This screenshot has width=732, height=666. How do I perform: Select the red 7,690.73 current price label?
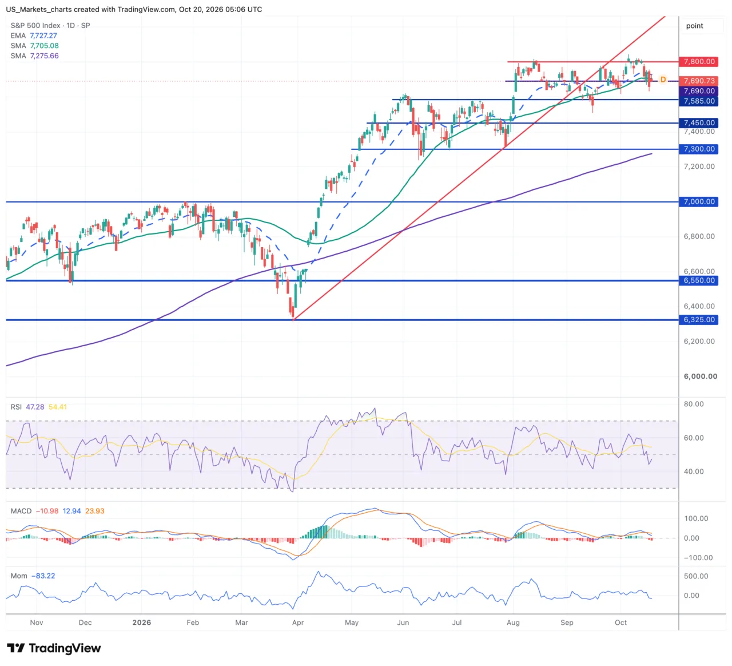coord(699,81)
